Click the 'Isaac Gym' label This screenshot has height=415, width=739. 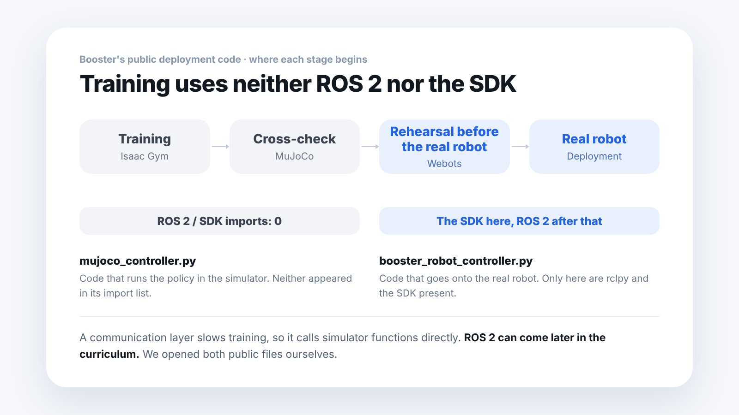145,156
